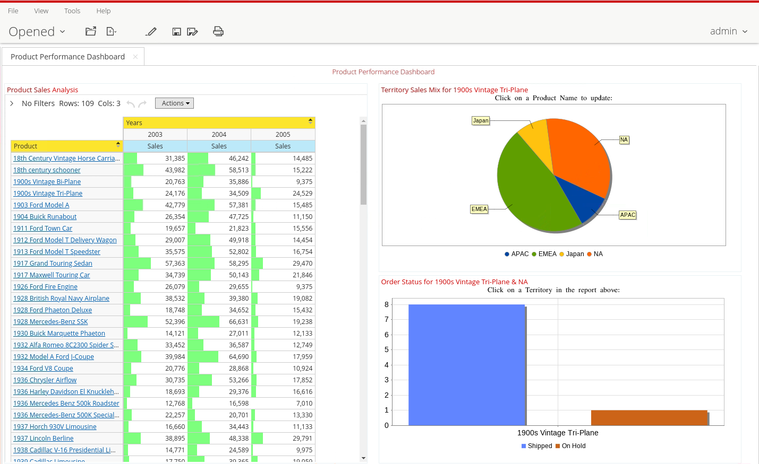
Task: Click the redo arrow icon
Action: pos(142,104)
